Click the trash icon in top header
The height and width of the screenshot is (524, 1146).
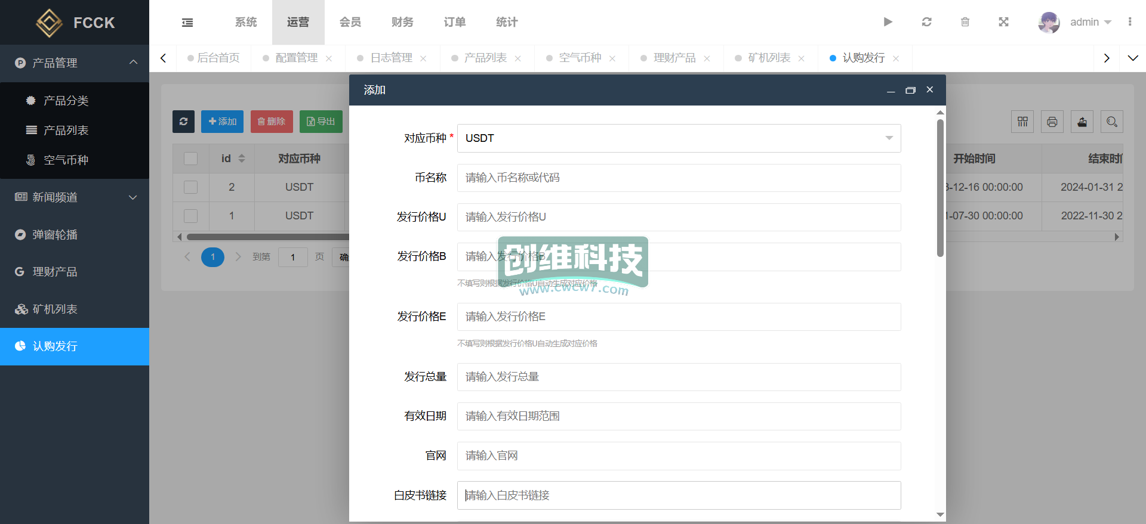(965, 22)
